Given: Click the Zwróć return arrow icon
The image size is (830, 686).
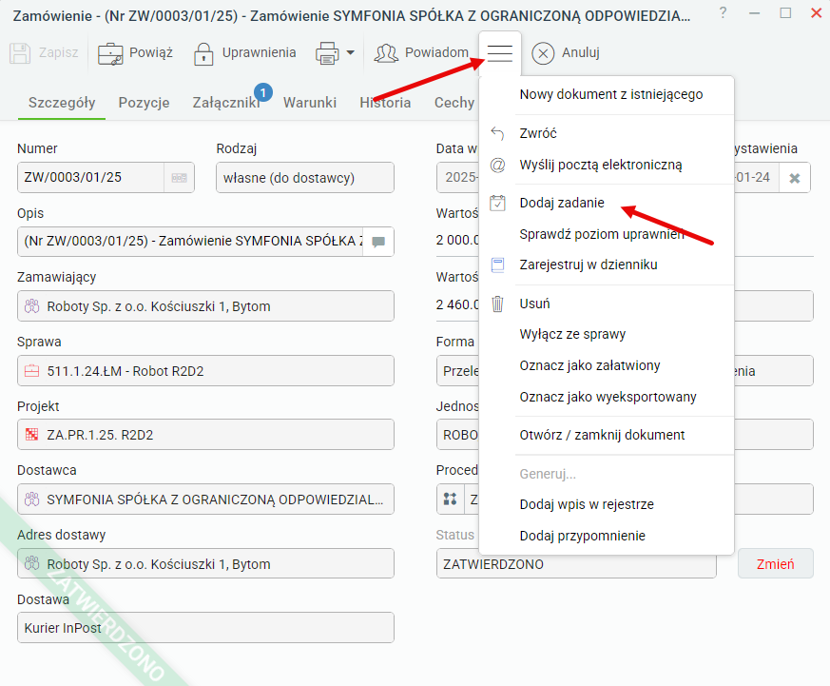Looking at the screenshot, I should pos(497,133).
